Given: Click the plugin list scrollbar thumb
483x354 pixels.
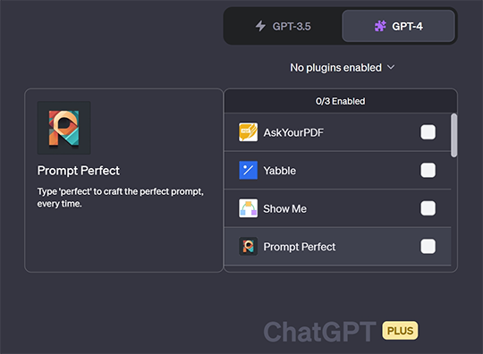Looking at the screenshot, I should (453, 136).
